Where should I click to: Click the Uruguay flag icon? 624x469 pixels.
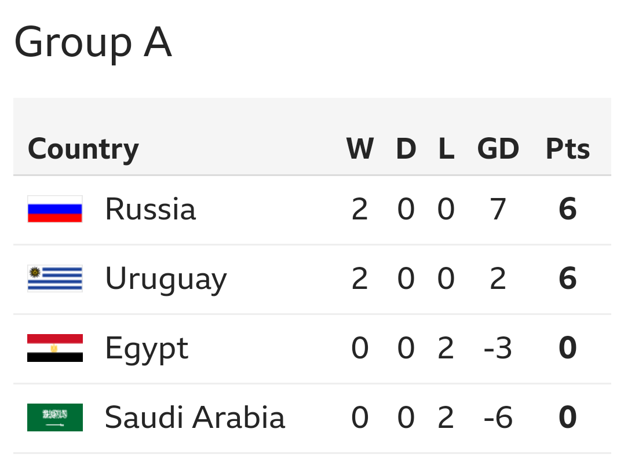click(55, 279)
